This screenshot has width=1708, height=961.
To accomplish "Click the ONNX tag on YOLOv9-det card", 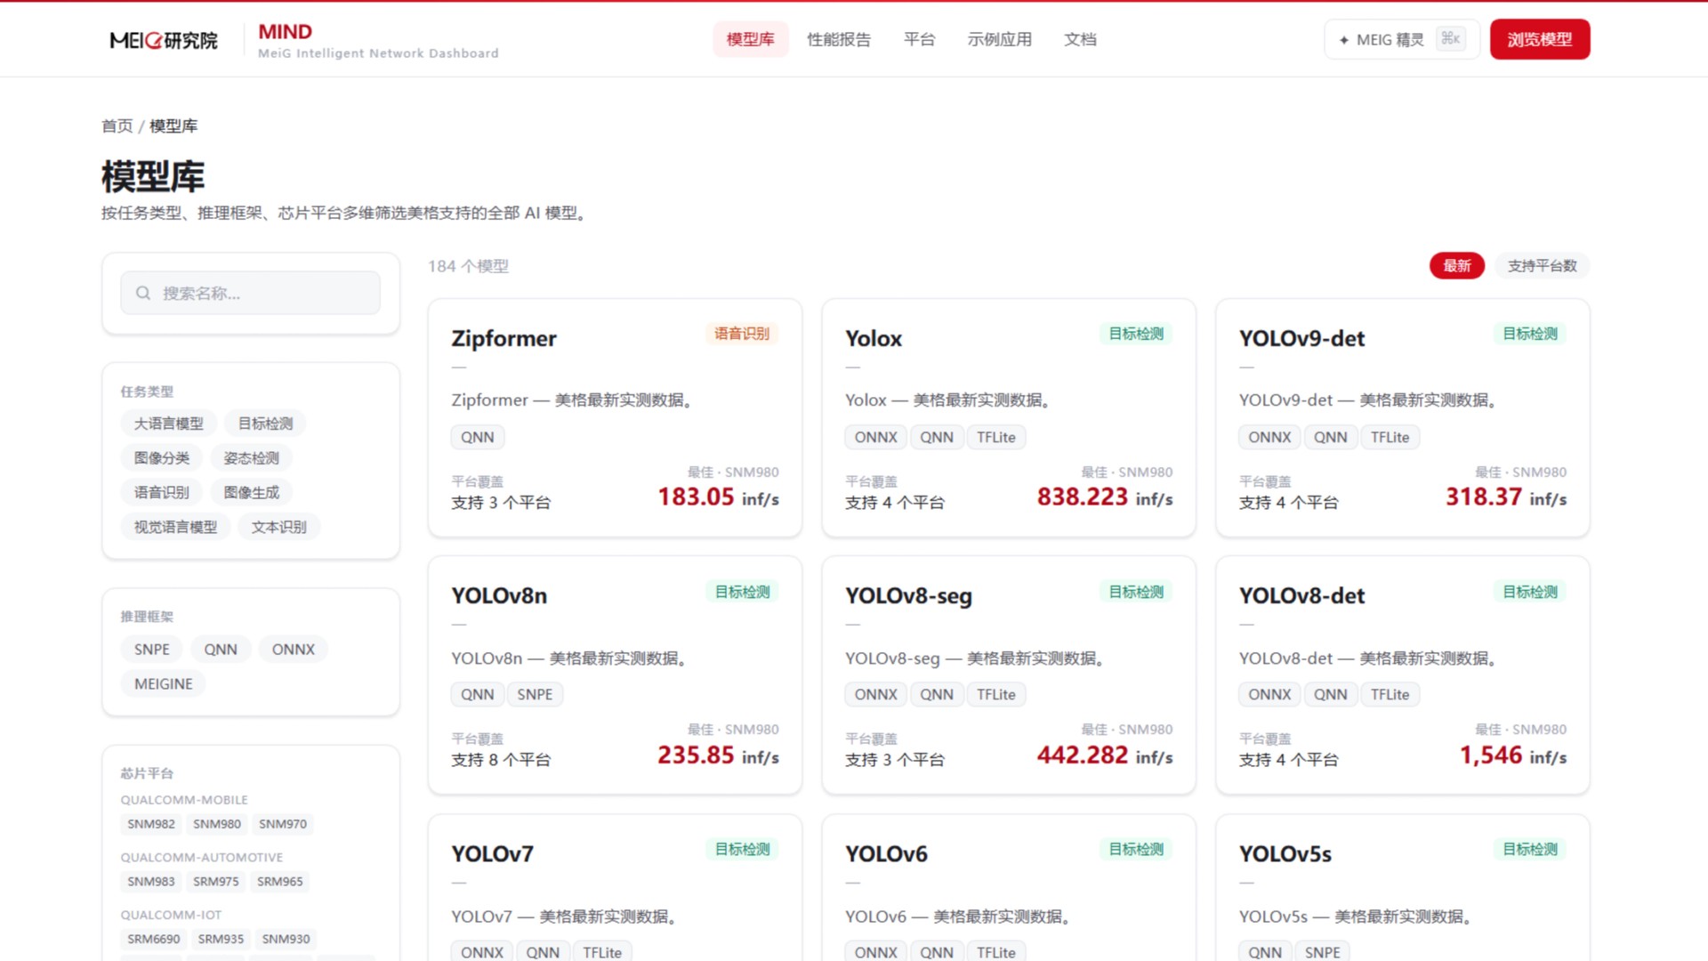I will 1269,437.
